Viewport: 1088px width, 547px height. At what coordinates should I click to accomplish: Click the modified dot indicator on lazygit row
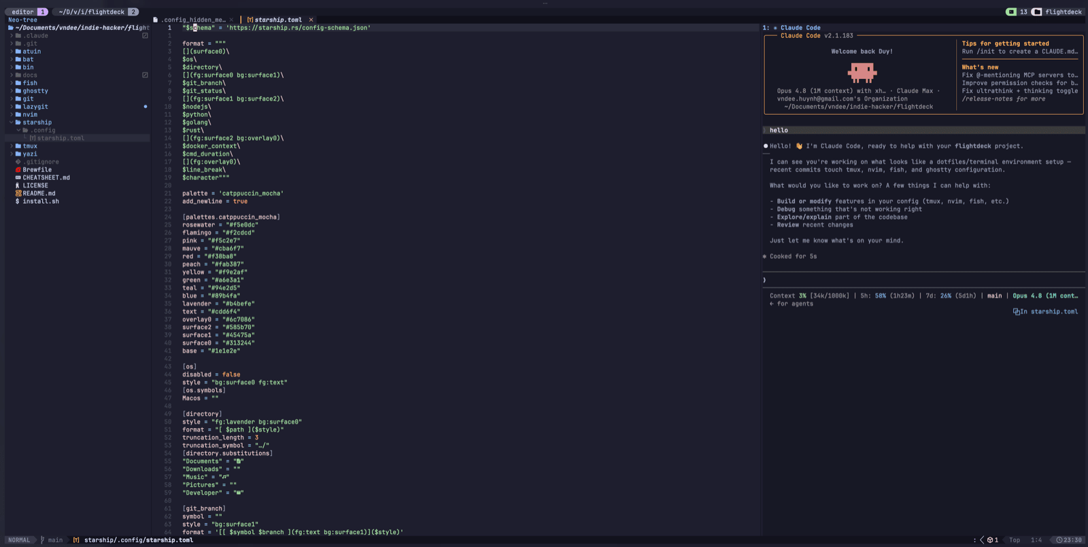[x=146, y=107]
